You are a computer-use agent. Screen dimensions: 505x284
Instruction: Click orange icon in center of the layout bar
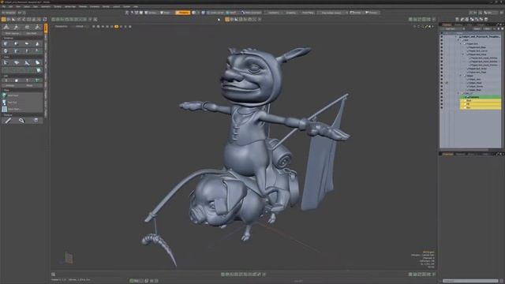pyautogui.click(x=227, y=20)
